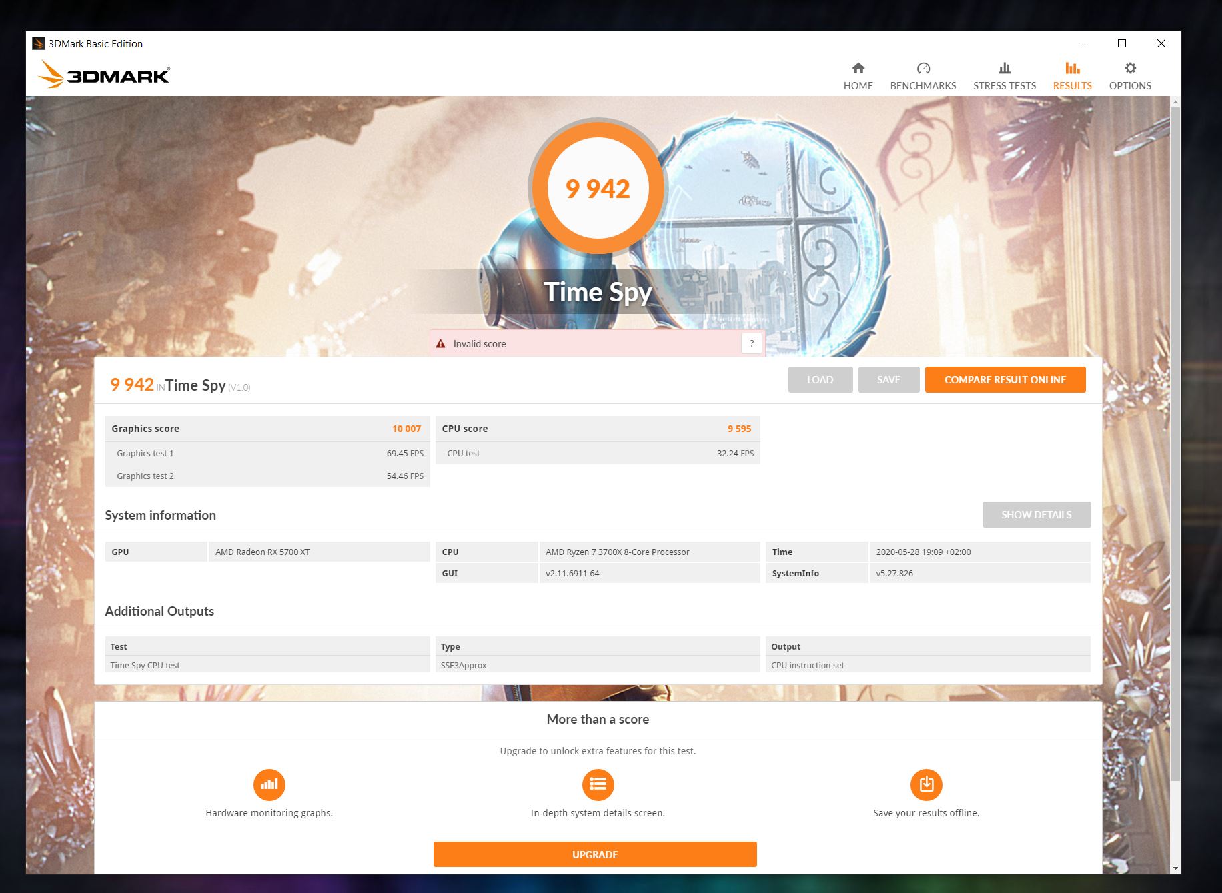
Task: Click the 9 942 score circle
Action: coord(598,189)
